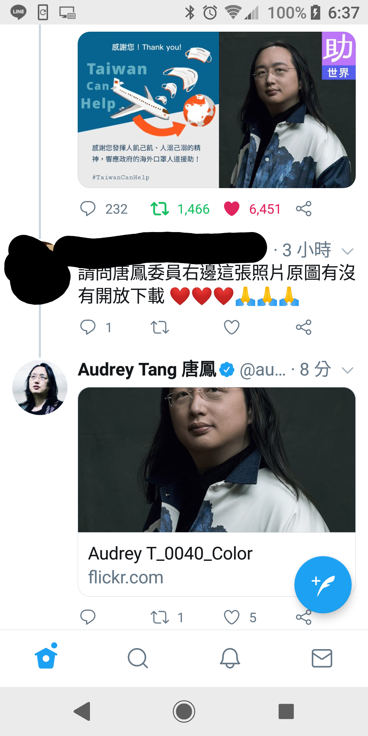Open replies on the 3-hour-old comment
The width and height of the screenshot is (368, 736).
pyautogui.click(x=88, y=327)
